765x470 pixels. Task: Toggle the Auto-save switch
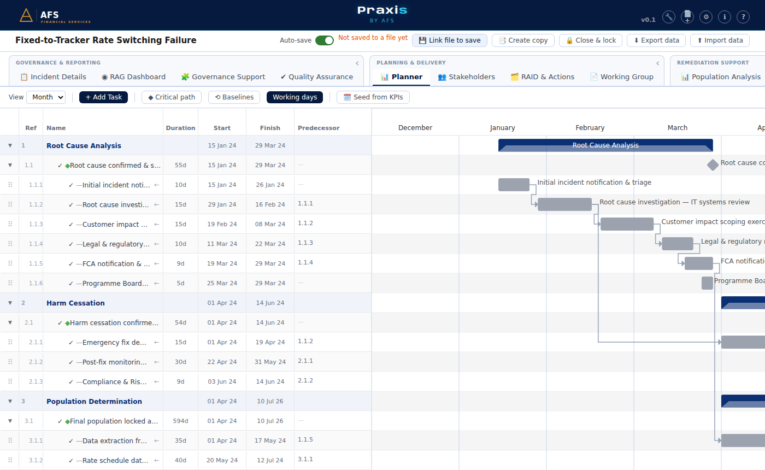click(x=325, y=40)
